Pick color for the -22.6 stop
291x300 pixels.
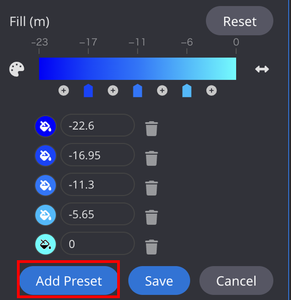[x=45, y=126]
